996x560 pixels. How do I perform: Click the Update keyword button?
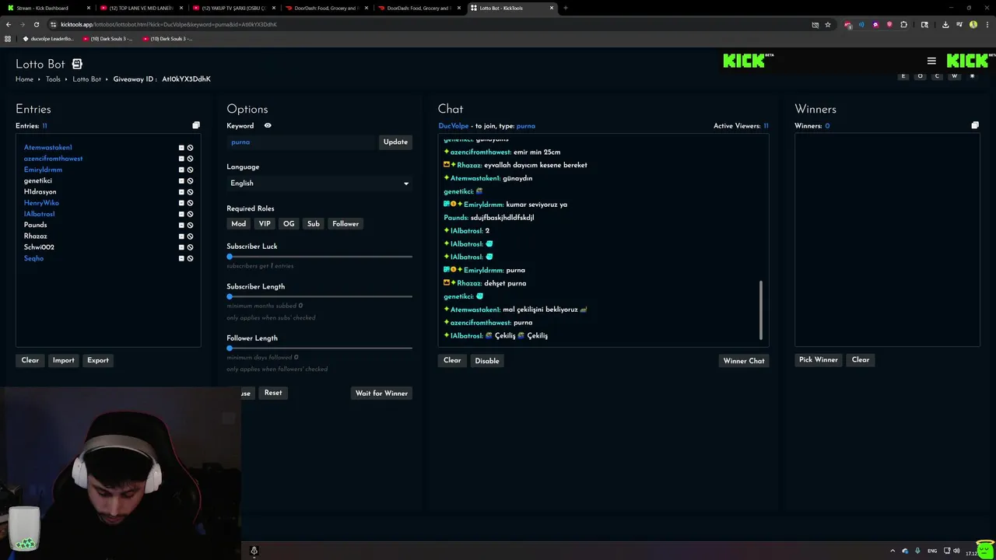tap(395, 142)
